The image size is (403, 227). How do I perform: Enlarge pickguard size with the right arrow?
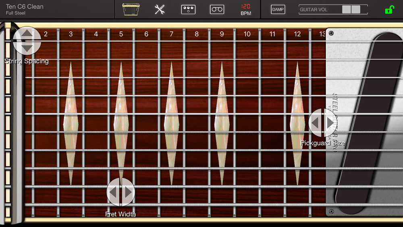click(330, 123)
